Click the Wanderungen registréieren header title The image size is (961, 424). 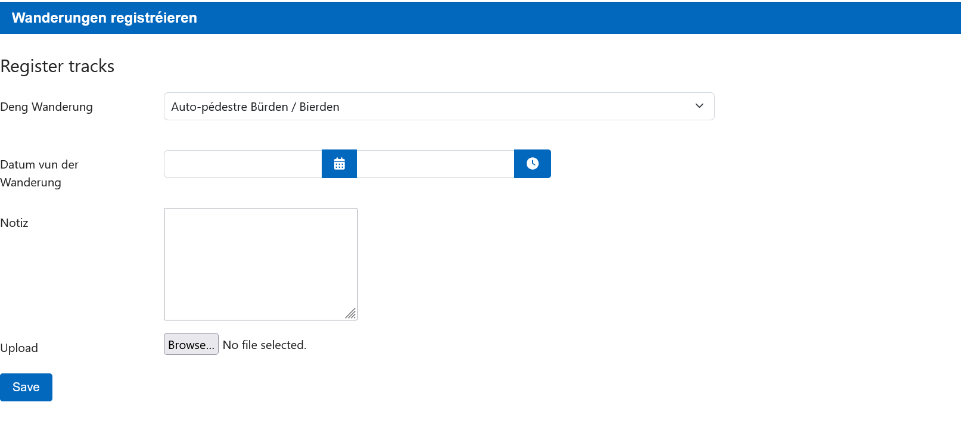pyautogui.click(x=104, y=18)
